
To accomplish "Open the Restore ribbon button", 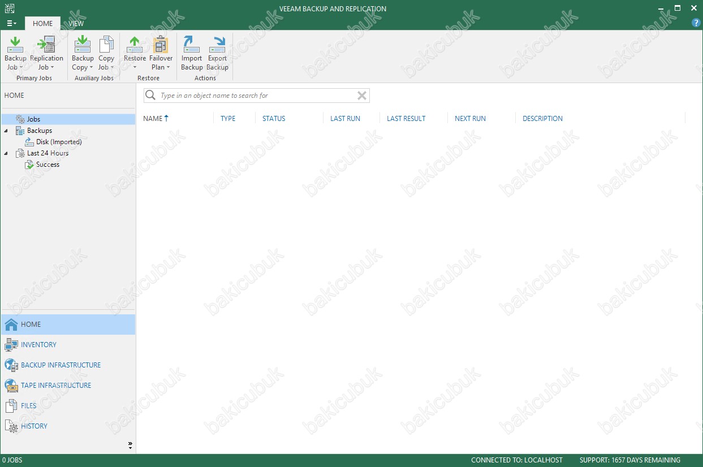I will tap(135, 53).
